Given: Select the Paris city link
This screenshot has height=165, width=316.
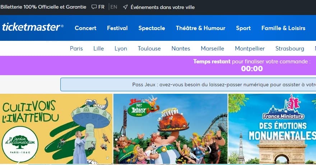Looking at the screenshot, I should pyautogui.click(x=76, y=48).
